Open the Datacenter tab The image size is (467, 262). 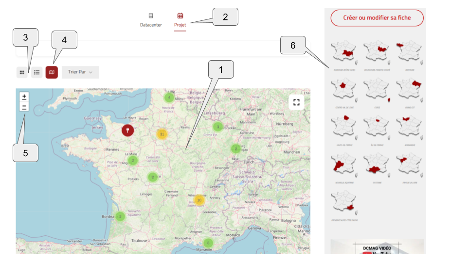point(151,20)
